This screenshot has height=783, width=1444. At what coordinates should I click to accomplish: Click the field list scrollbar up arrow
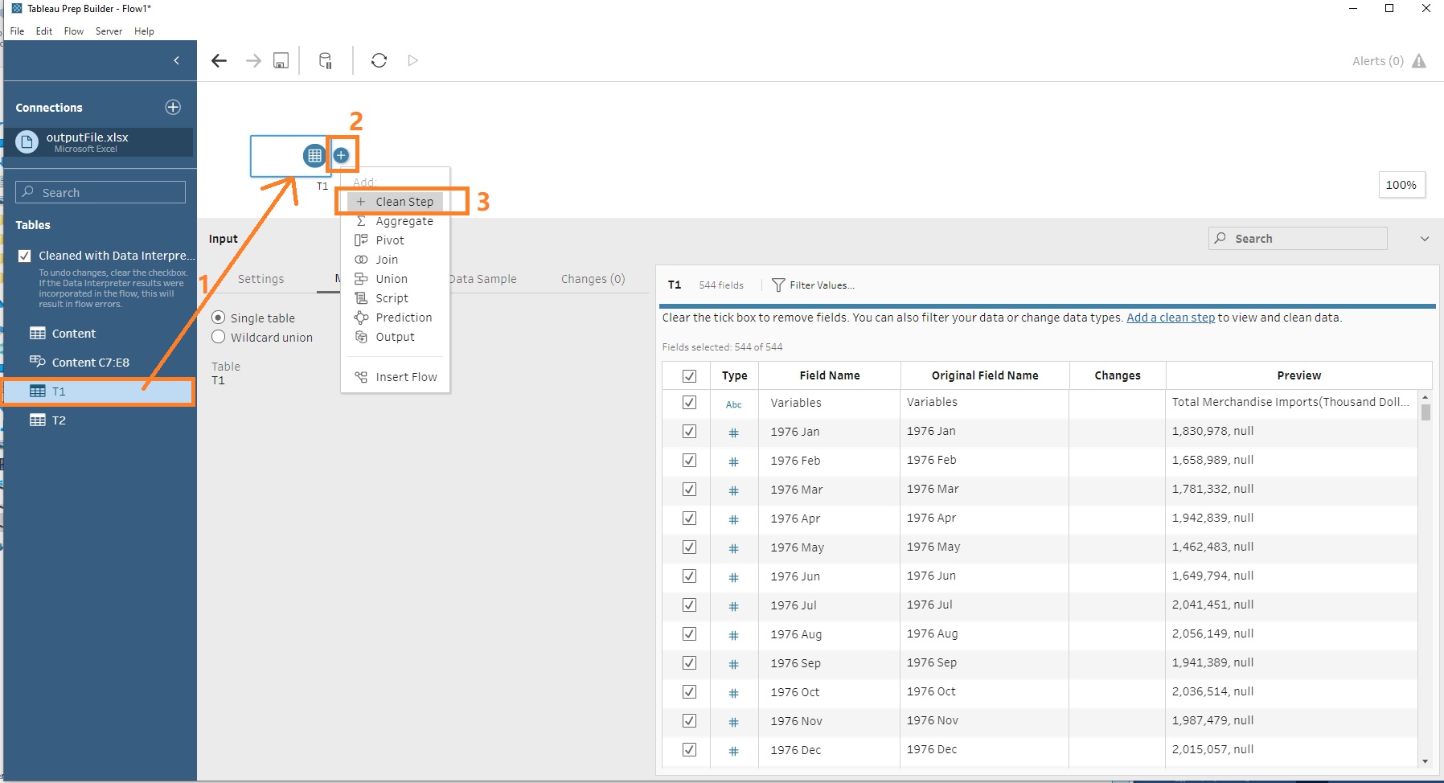pos(1426,397)
